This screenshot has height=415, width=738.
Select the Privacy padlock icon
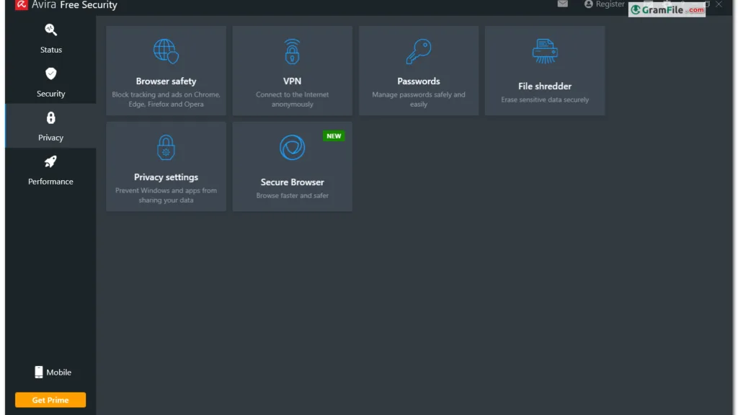[51, 118]
